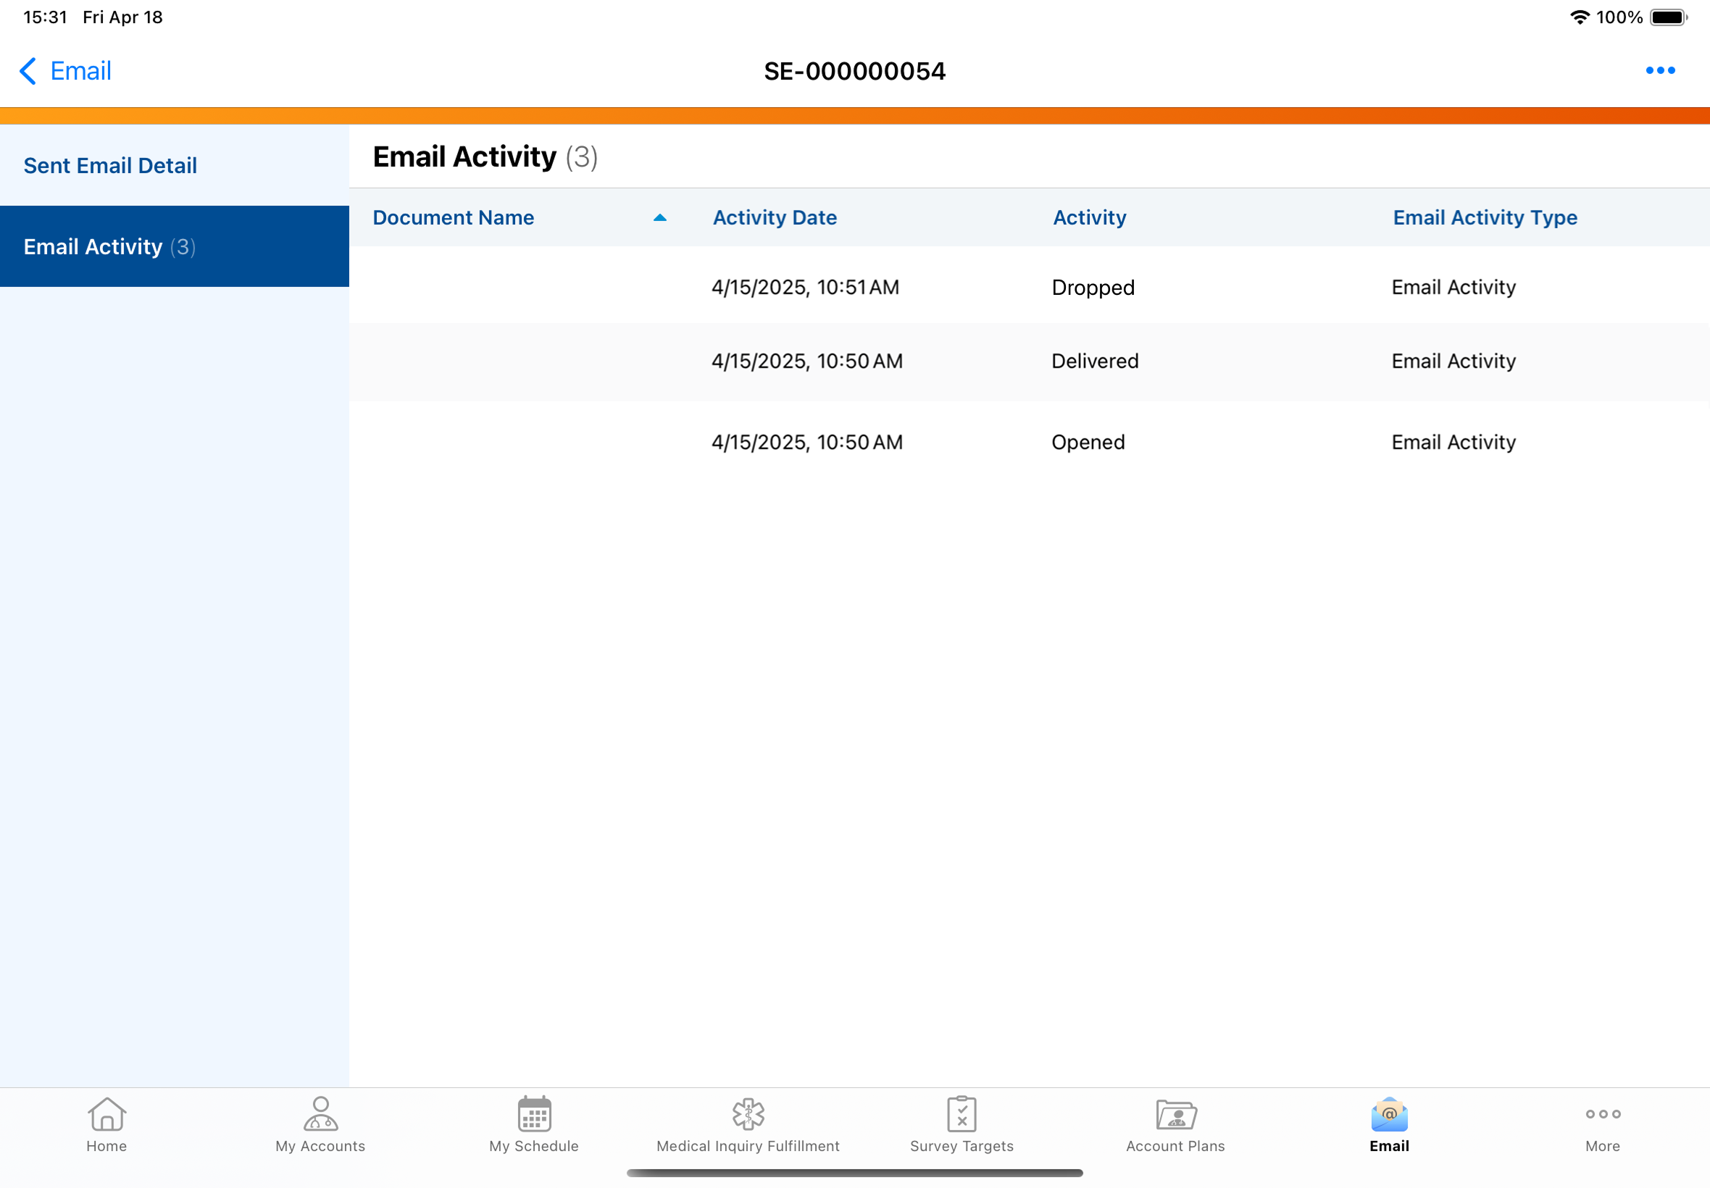This screenshot has width=1710, height=1188.
Task: Tap the back chevron beside Email
Action: 27,71
